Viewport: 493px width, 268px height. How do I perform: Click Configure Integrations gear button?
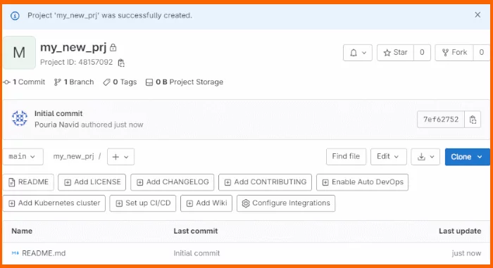coord(286,203)
